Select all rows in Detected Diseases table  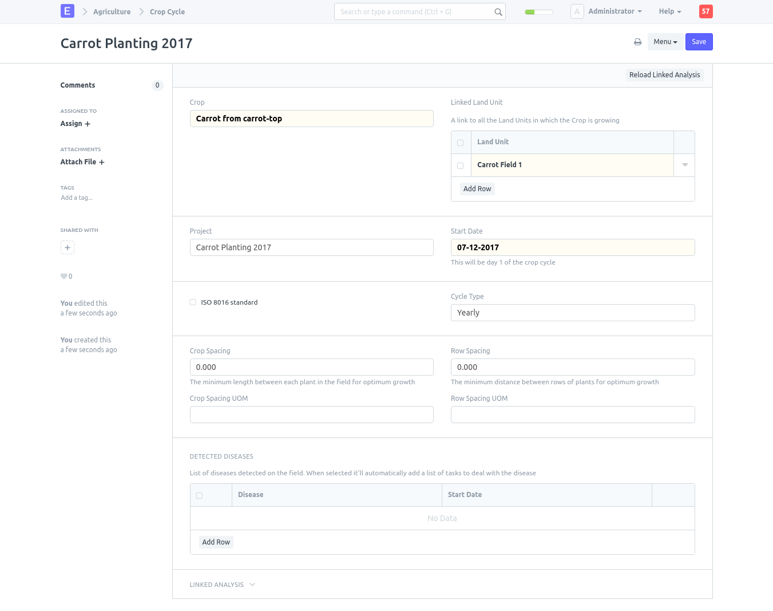pyautogui.click(x=199, y=495)
